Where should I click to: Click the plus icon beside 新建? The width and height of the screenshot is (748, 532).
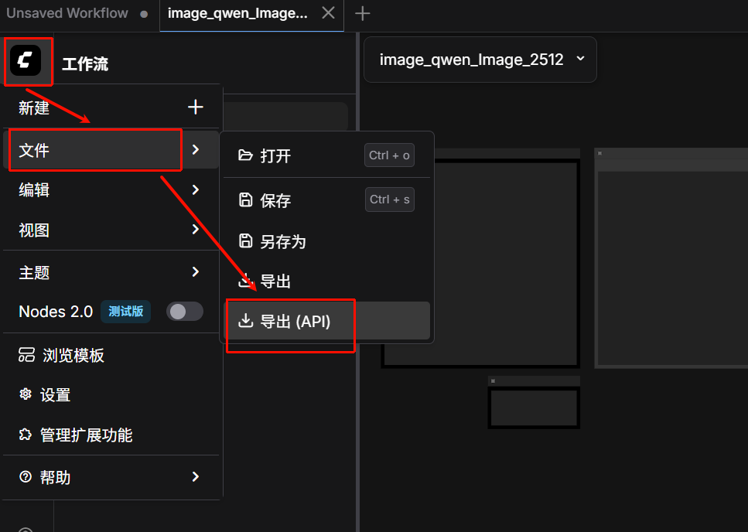click(x=196, y=107)
